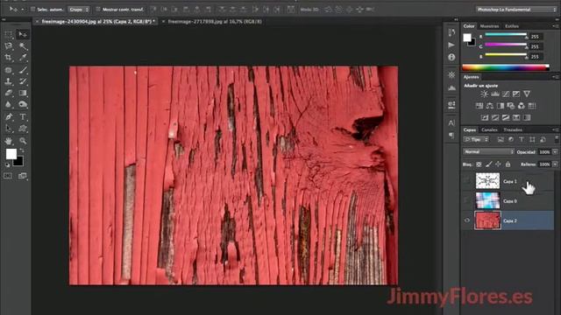The width and height of the screenshot is (561, 315).
Task: Open the Relleno slider dropdown
Action: 555,164
